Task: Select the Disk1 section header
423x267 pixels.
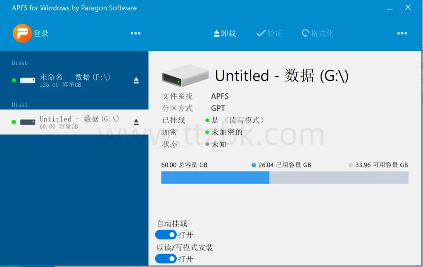Action: coord(19,105)
